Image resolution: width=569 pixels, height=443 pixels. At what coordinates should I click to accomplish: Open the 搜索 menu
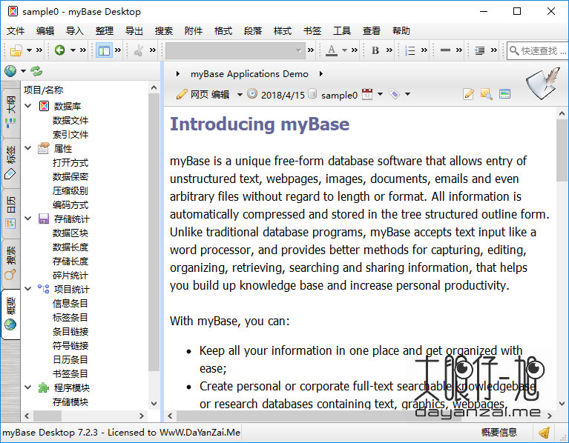[x=164, y=31]
